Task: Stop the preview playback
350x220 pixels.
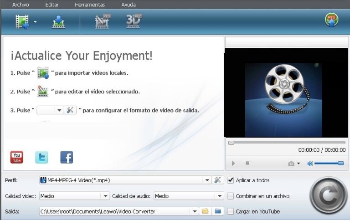Action: (247, 163)
